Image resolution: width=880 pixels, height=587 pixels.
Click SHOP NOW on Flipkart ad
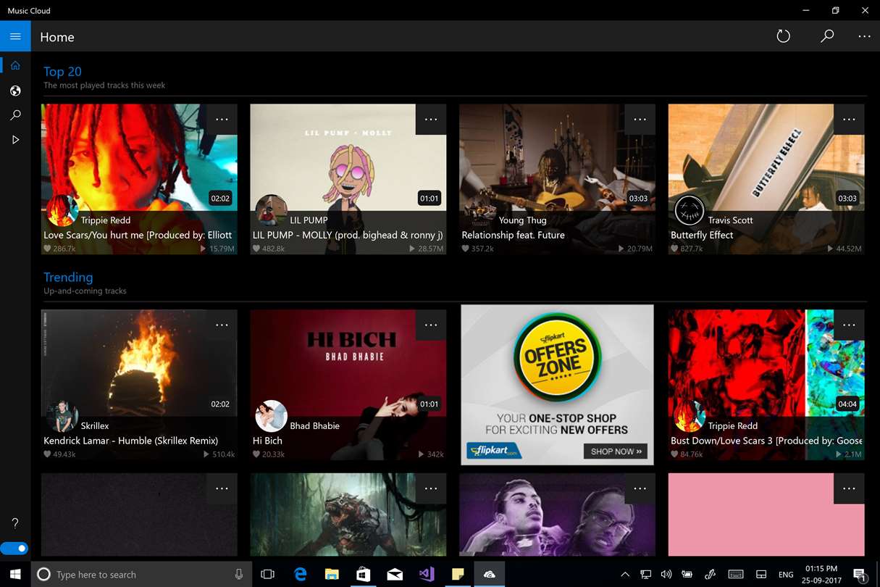(x=615, y=451)
